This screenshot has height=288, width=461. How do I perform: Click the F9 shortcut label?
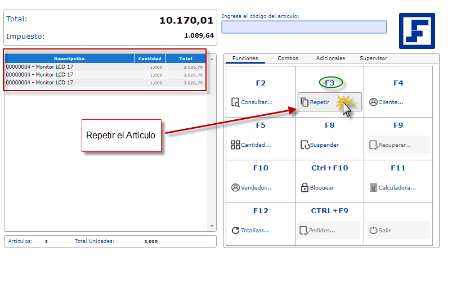[x=399, y=125]
